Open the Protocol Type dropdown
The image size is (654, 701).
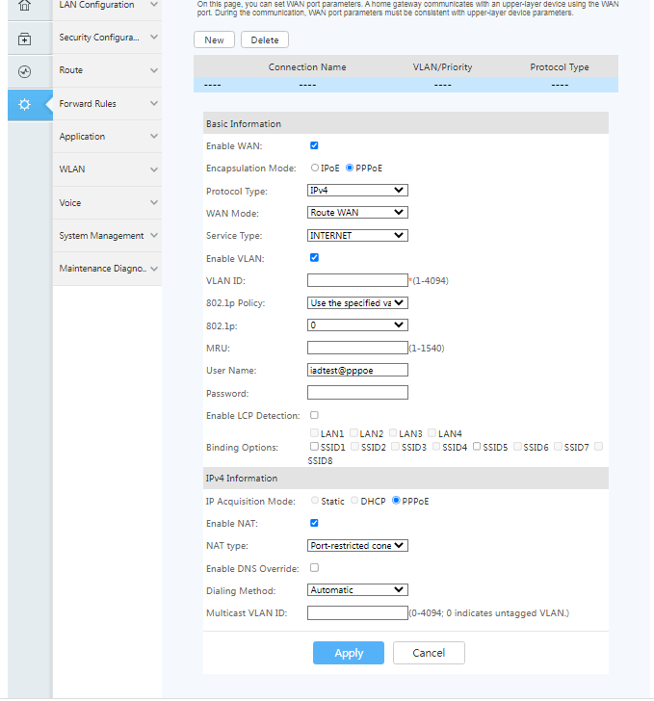[x=357, y=191]
